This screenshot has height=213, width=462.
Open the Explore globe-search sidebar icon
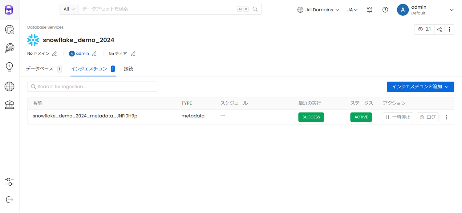tap(10, 30)
